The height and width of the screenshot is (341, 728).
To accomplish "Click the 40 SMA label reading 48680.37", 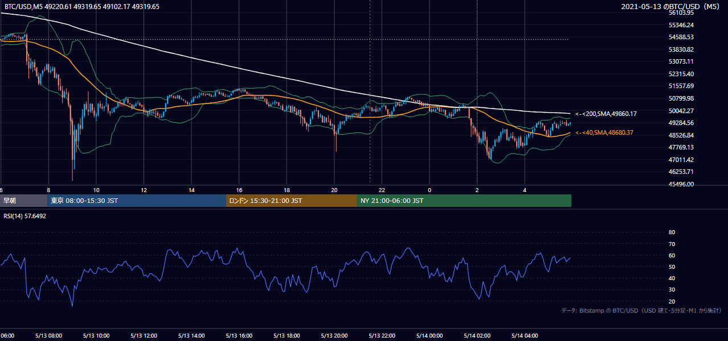I will click(x=604, y=132).
